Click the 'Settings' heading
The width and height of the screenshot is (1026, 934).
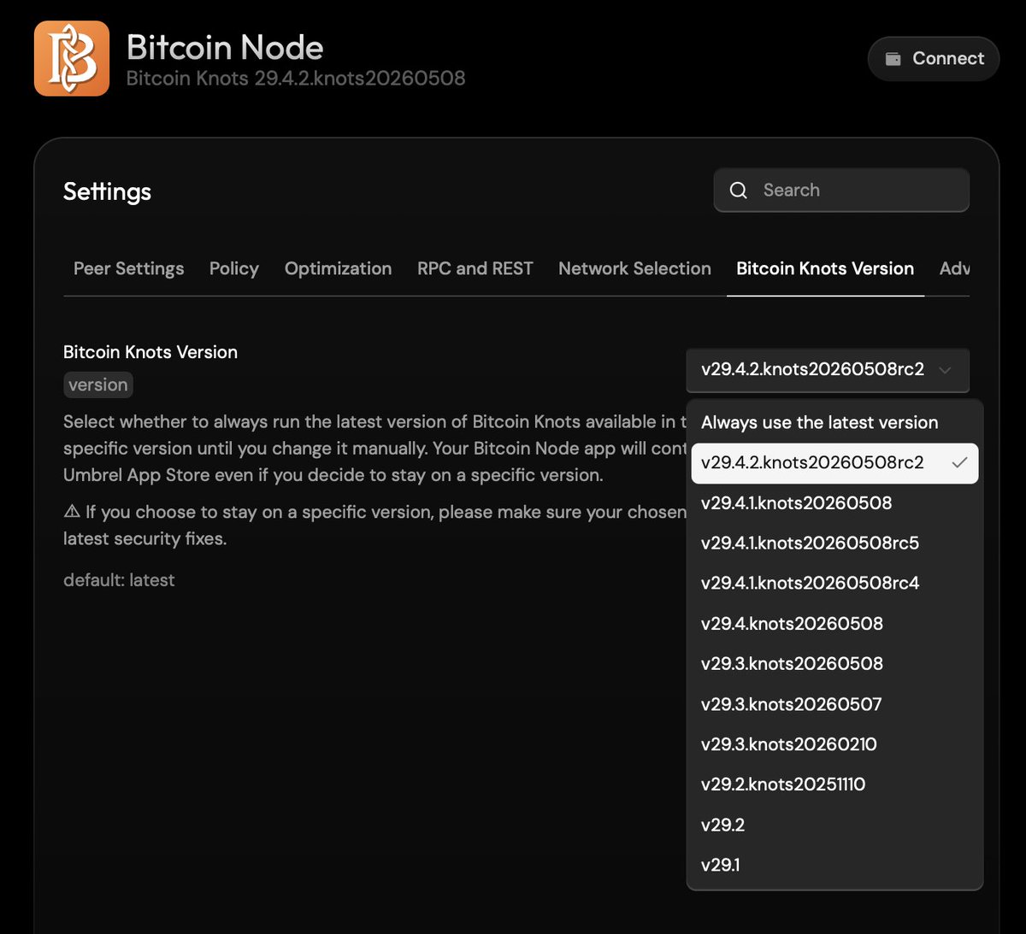click(x=107, y=191)
